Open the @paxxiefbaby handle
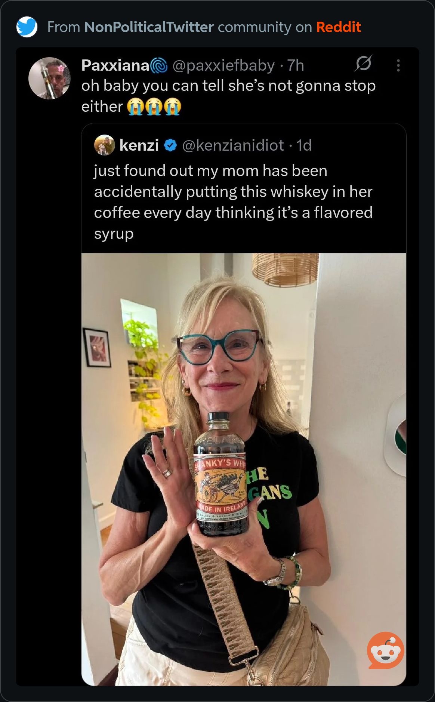 [223, 65]
